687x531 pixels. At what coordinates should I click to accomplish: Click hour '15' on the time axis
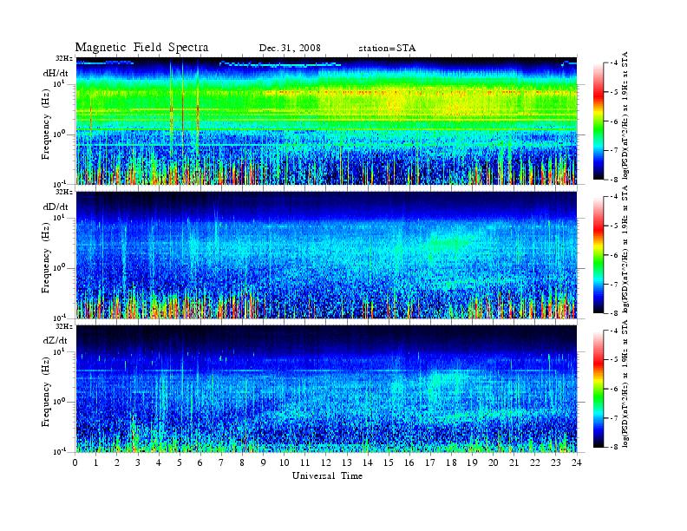click(389, 462)
